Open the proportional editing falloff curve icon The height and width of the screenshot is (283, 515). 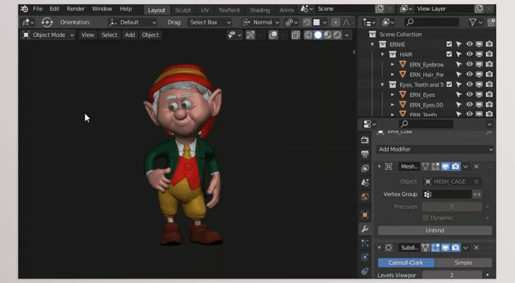346,23
